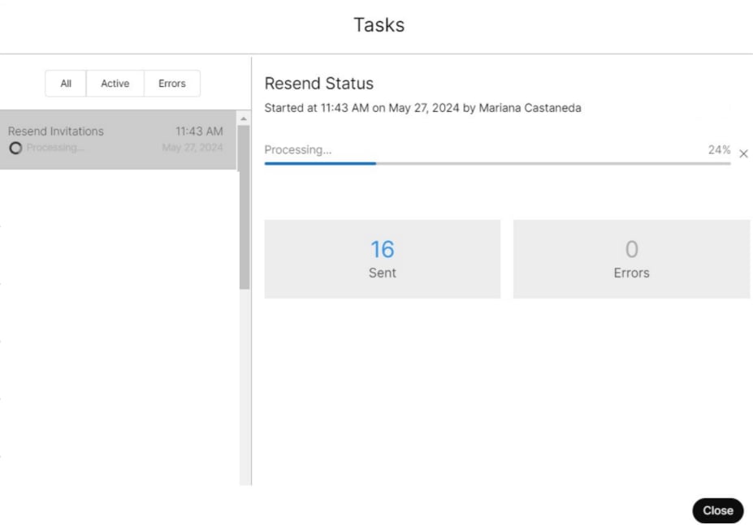
Task: Select the Resend Invitations task row
Action: coord(118,140)
